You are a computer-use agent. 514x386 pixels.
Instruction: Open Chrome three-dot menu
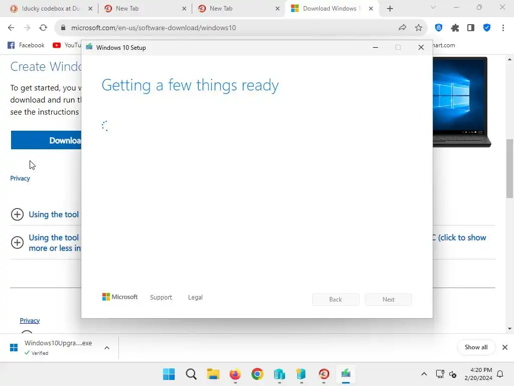point(503,28)
